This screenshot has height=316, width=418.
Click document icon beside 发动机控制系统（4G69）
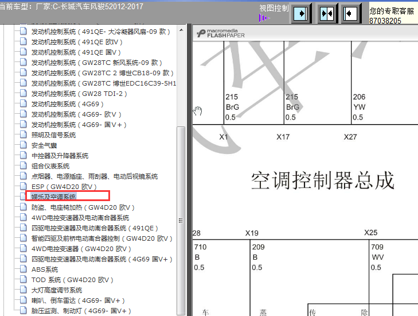coord(24,103)
